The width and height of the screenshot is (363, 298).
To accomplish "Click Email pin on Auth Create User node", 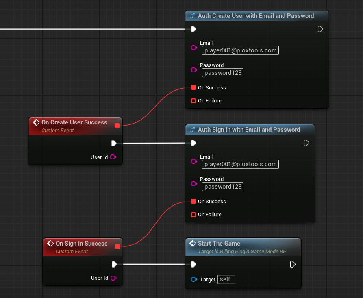I will pos(194,48).
